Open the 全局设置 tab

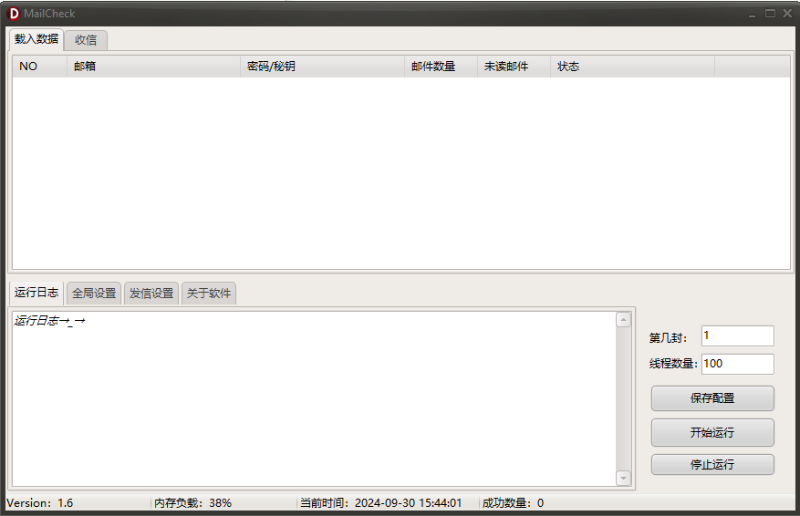[x=94, y=294]
